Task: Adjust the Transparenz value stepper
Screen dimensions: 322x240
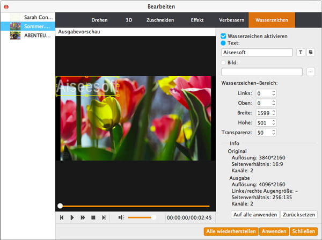Action: click(x=274, y=132)
